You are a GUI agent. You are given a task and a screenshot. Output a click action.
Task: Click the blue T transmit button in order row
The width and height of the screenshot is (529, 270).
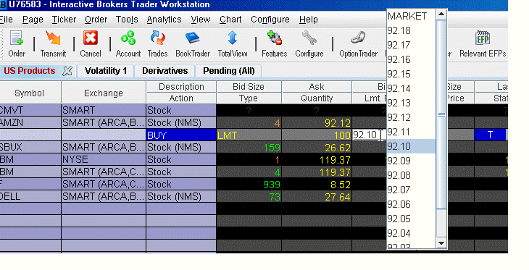[x=490, y=135]
